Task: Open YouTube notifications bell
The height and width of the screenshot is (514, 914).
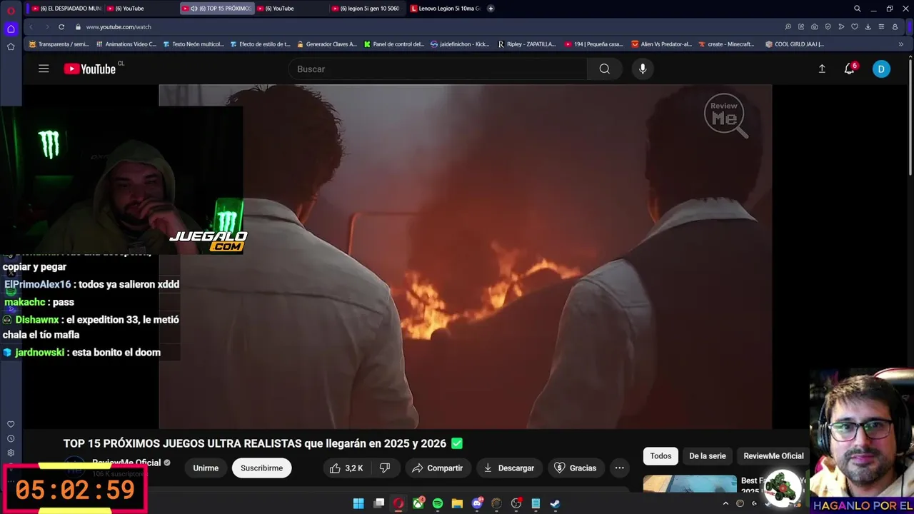Action: click(x=849, y=69)
